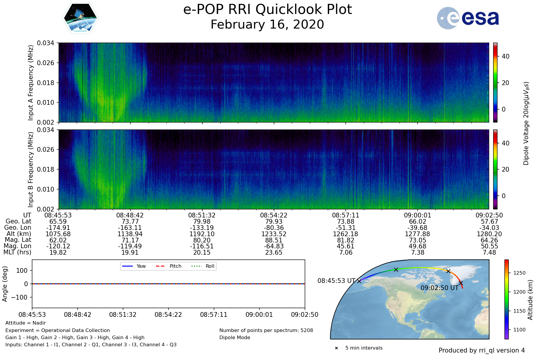Click the Input B dipole voltage colorbar

[495, 169]
